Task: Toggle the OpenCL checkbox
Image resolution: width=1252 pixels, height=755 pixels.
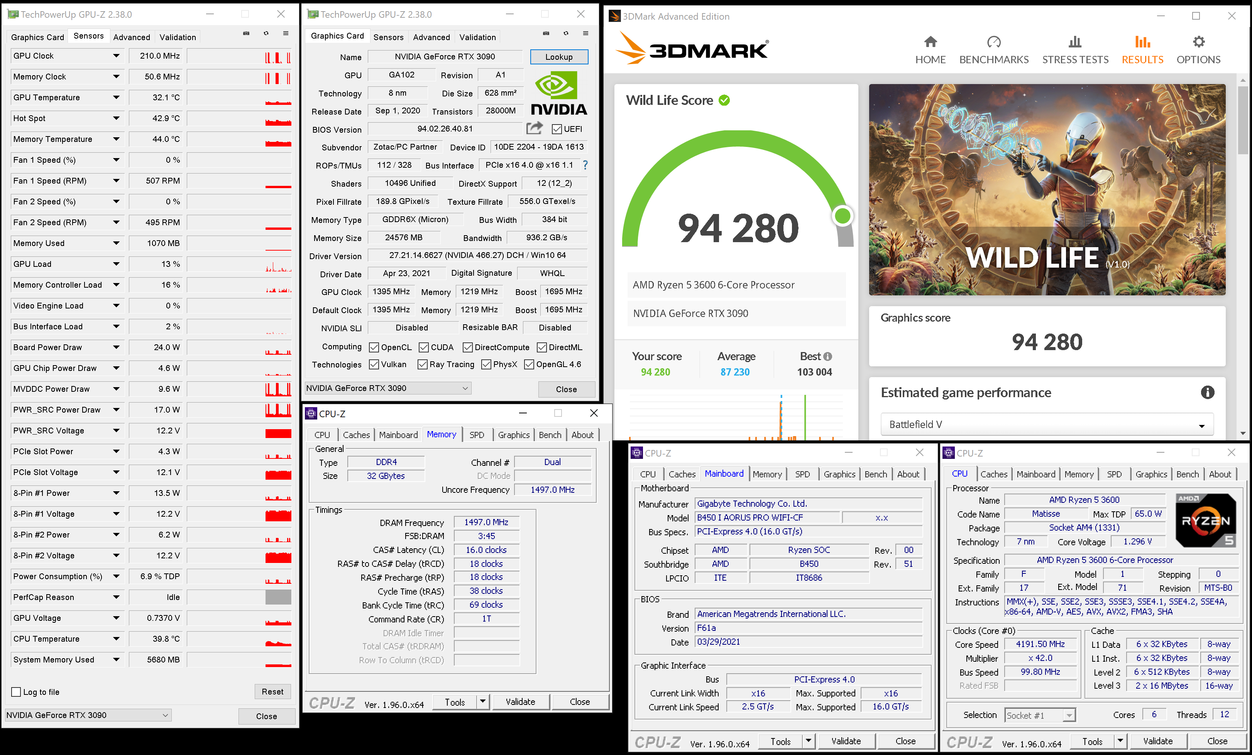Action: (x=374, y=347)
